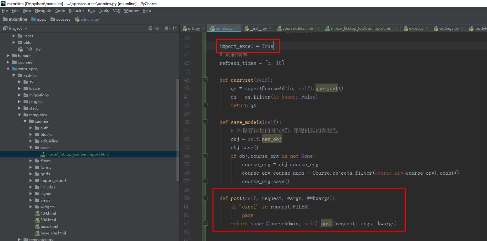Open the VCS menu
This screenshot has height=241, width=487.
point(116,10)
